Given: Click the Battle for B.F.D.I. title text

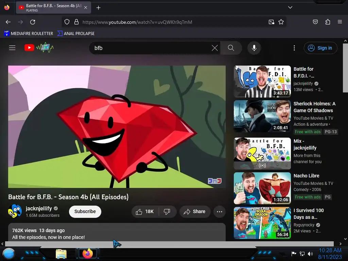Looking at the screenshot, I should 304,72.
